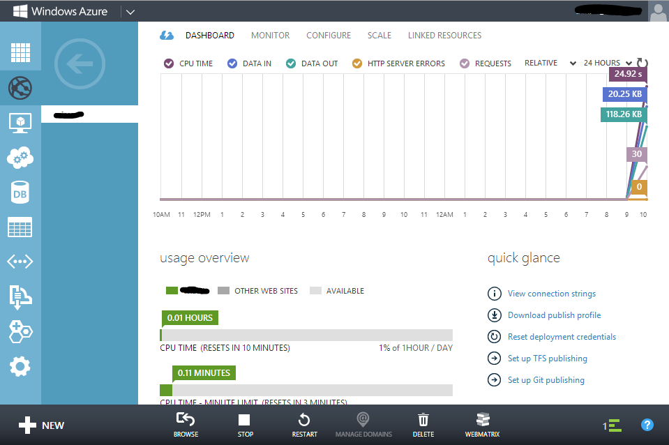The height and width of the screenshot is (445, 669).
Task: Click the 24.92 s chart value label
Action: (x=628, y=74)
